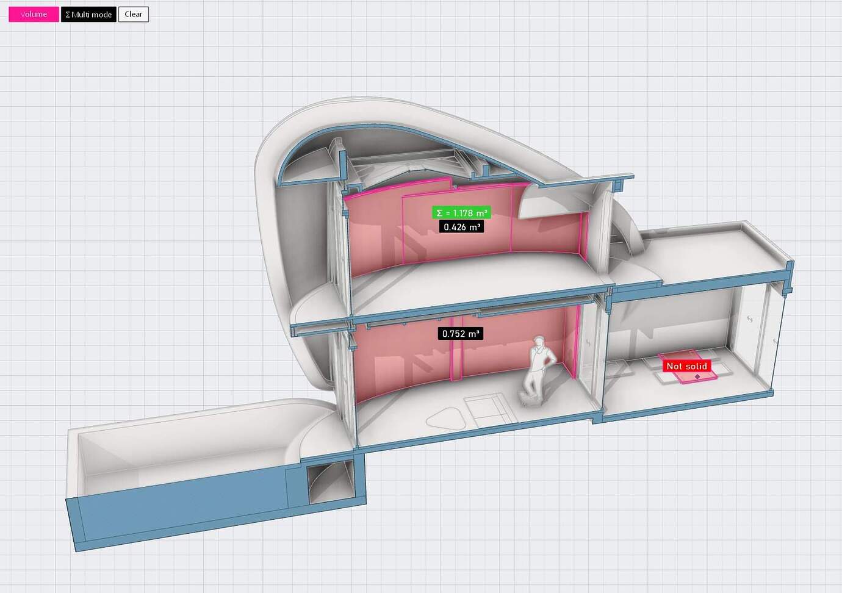Click the green Σ = 1.178 m³ total label
The height and width of the screenshot is (593, 842).
click(x=461, y=213)
